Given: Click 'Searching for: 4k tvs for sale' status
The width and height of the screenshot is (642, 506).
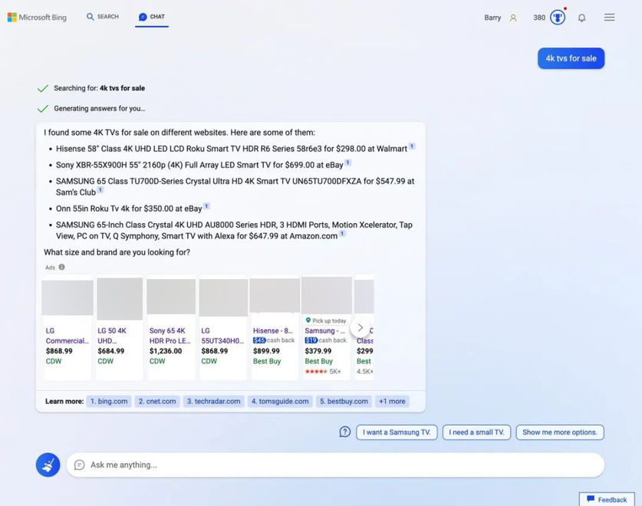Looking at the screenshot, I should [100, 88].
